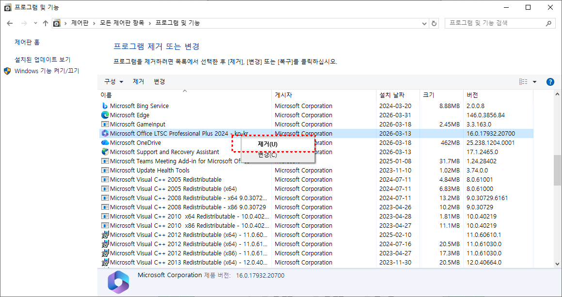Image resolution: width=562 pixels, height=297 pixels.
Task: Click the Microsoft Office LTSC row icon
Action: [105, 134]
